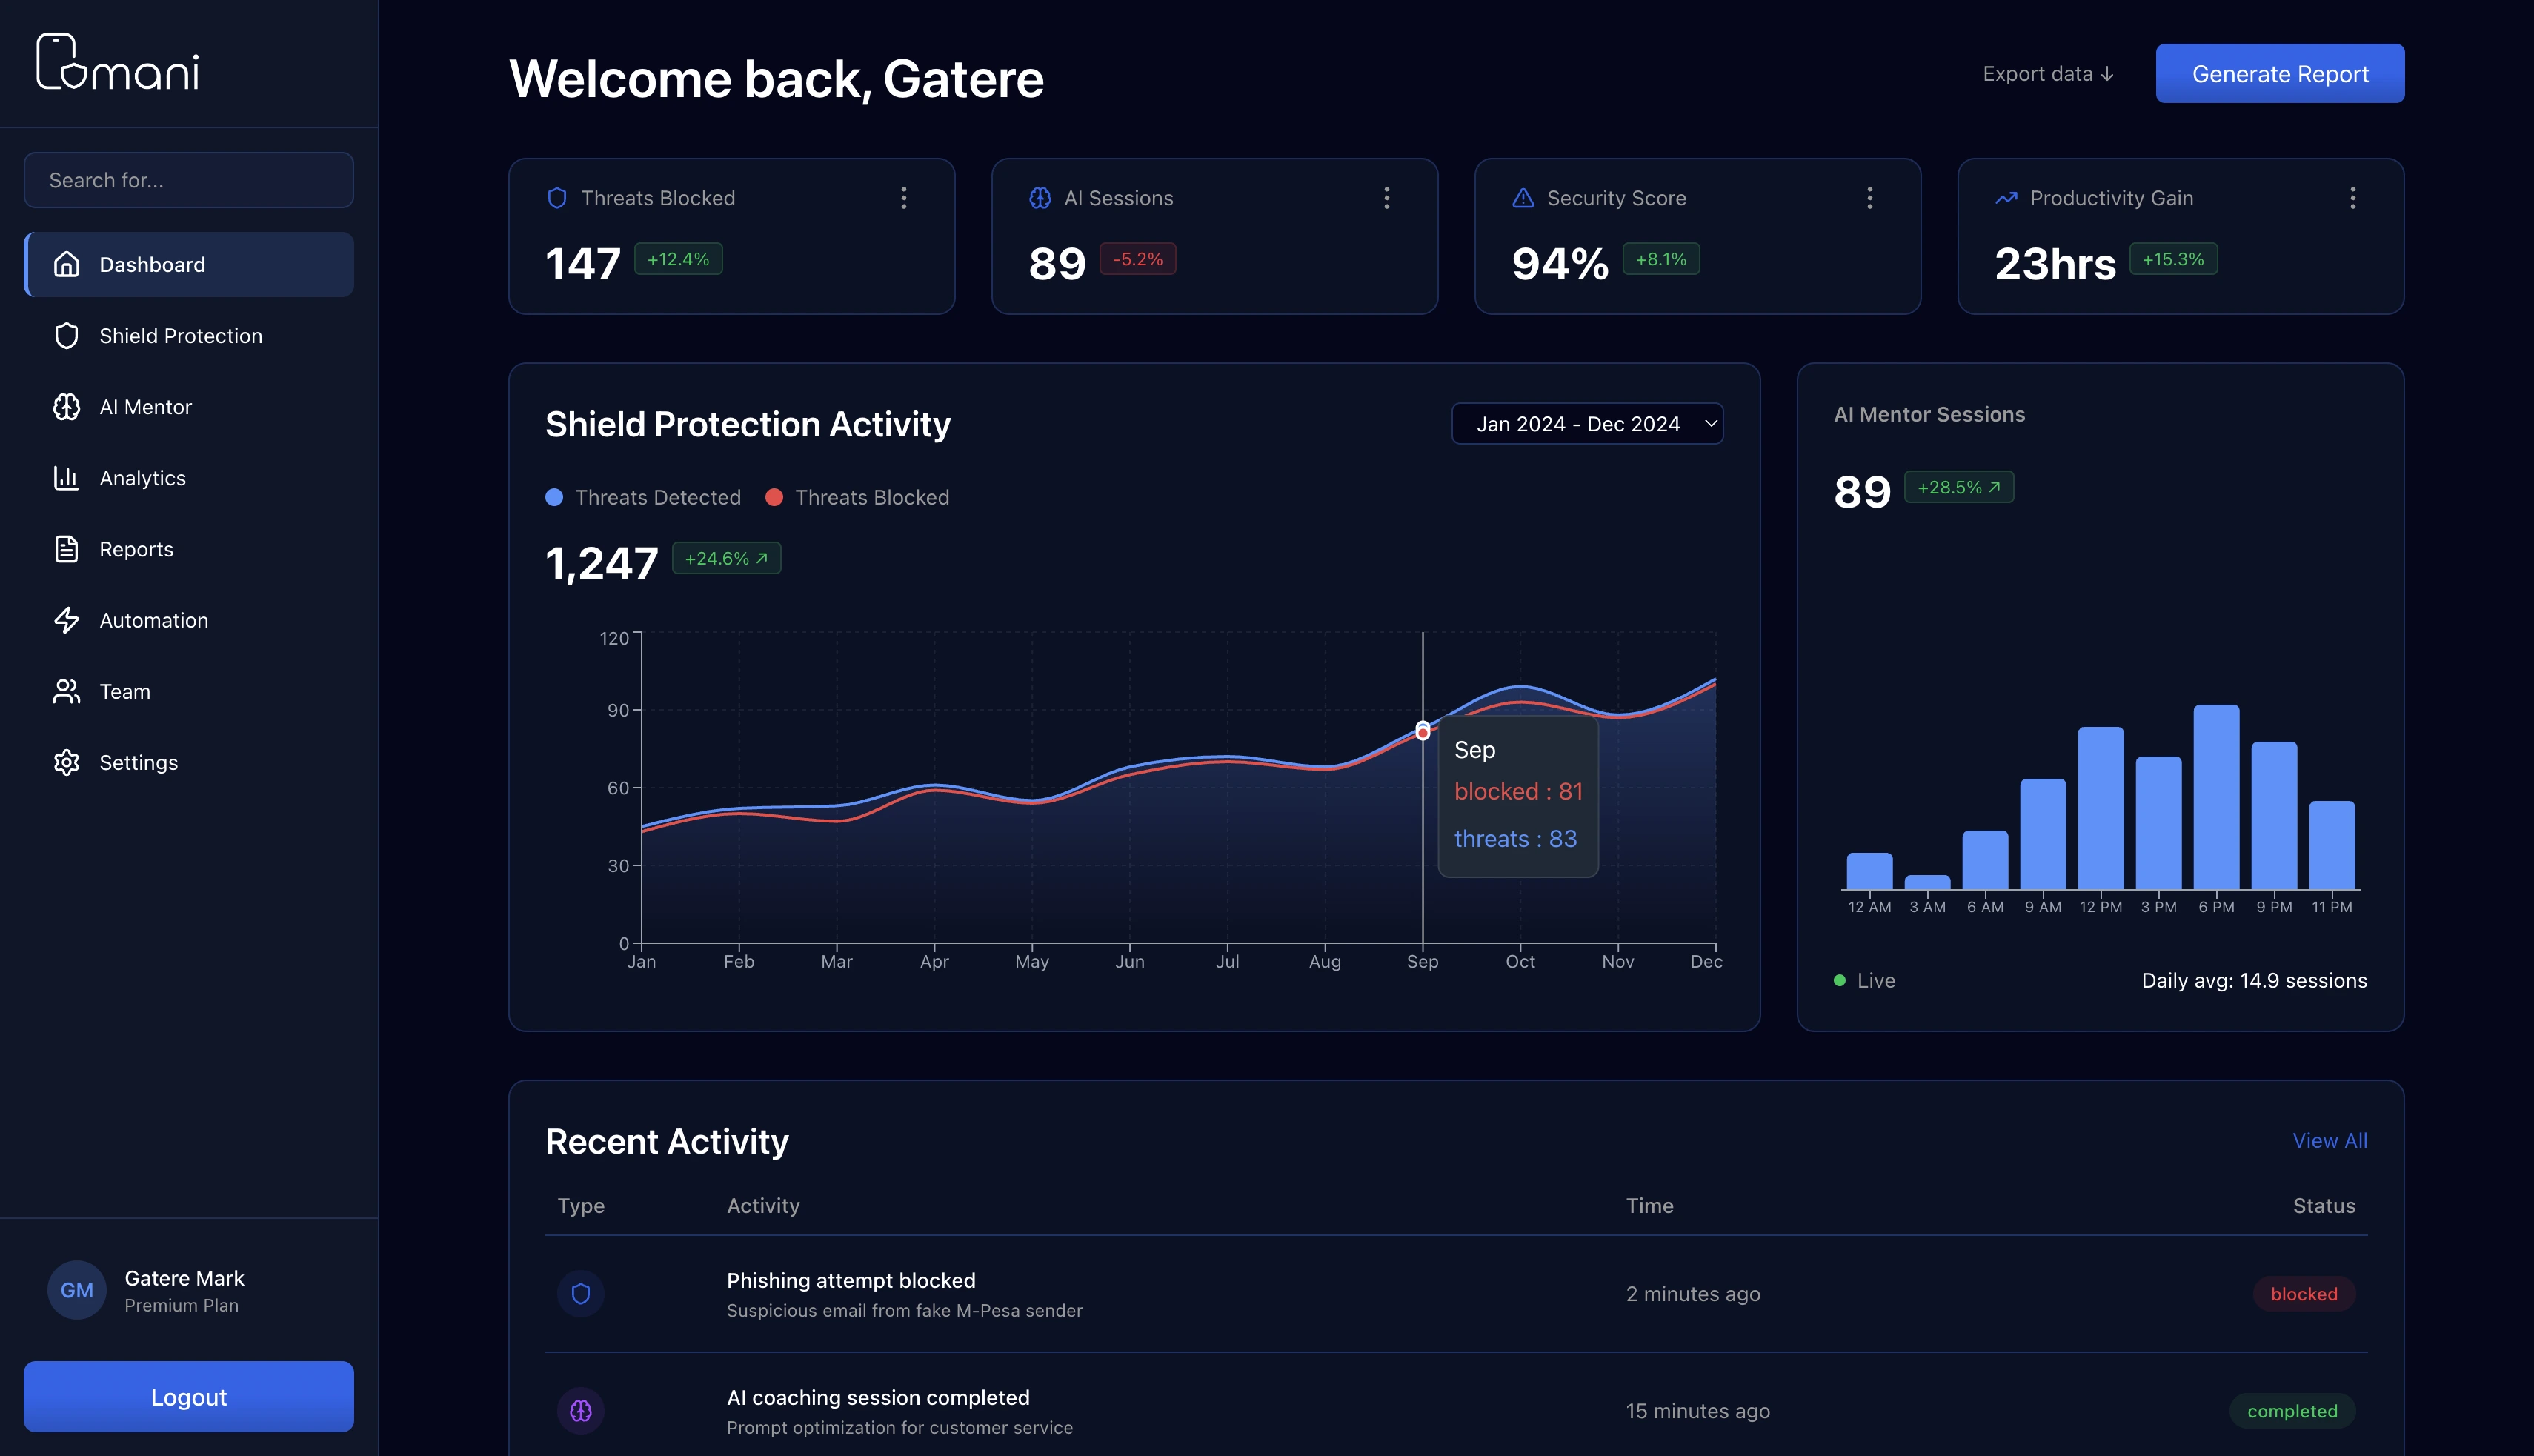Toggle the Threats Detected legend marker
Screen dimensions: 2534x1456
pyautogui.click(x=555, y=497)
